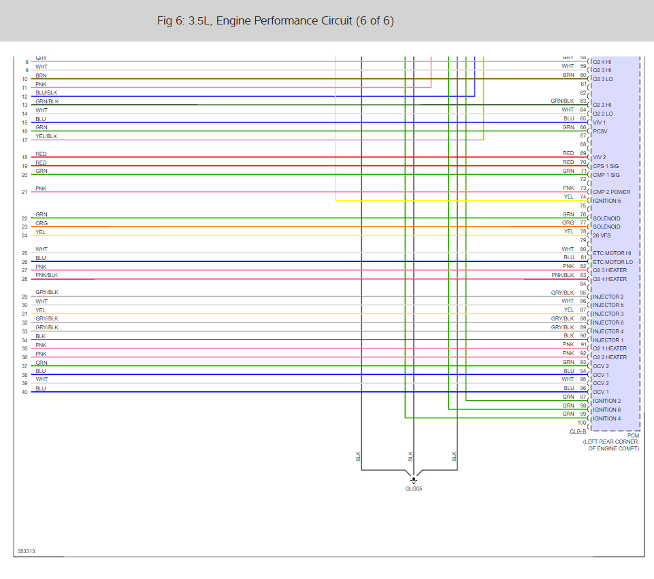Click the 'OCV 2' label at pin 93
This screenshot has height=579, width=654.
tap(601, 366)
